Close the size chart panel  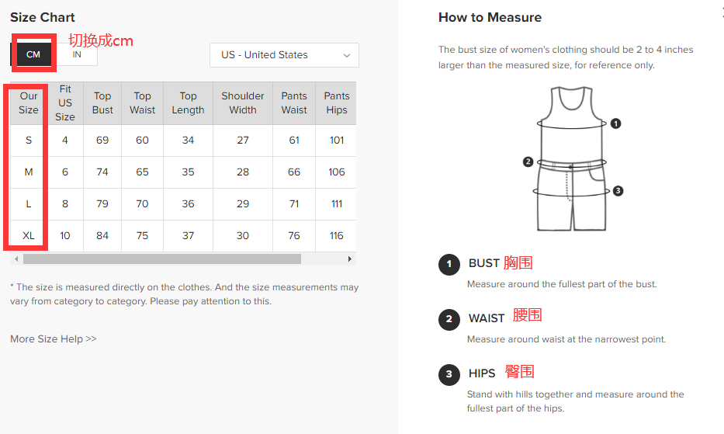[x=722, y=10]
